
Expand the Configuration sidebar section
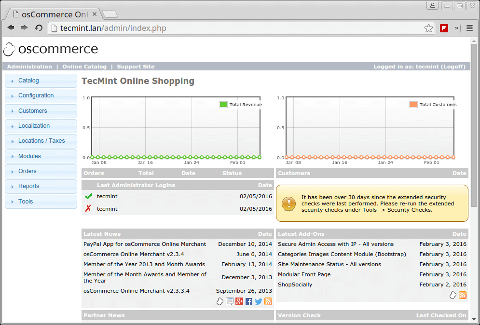tap(41, 96)
